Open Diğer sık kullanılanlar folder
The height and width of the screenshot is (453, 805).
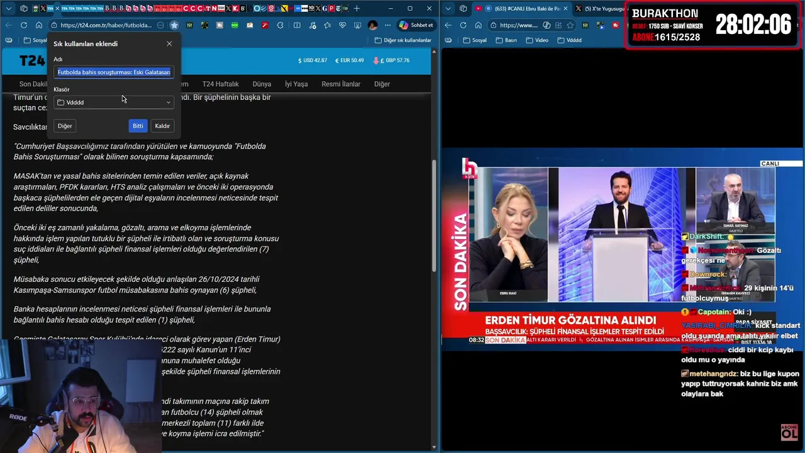[x=402, y=40]
